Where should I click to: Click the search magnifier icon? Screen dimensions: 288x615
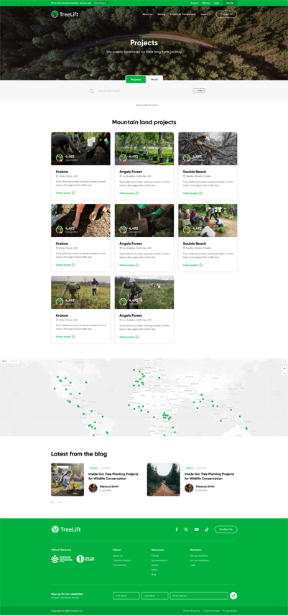[92, 91]
